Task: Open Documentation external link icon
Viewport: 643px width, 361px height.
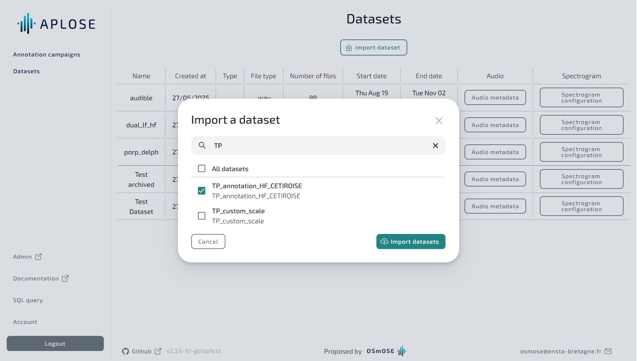Action: [65, 278]
